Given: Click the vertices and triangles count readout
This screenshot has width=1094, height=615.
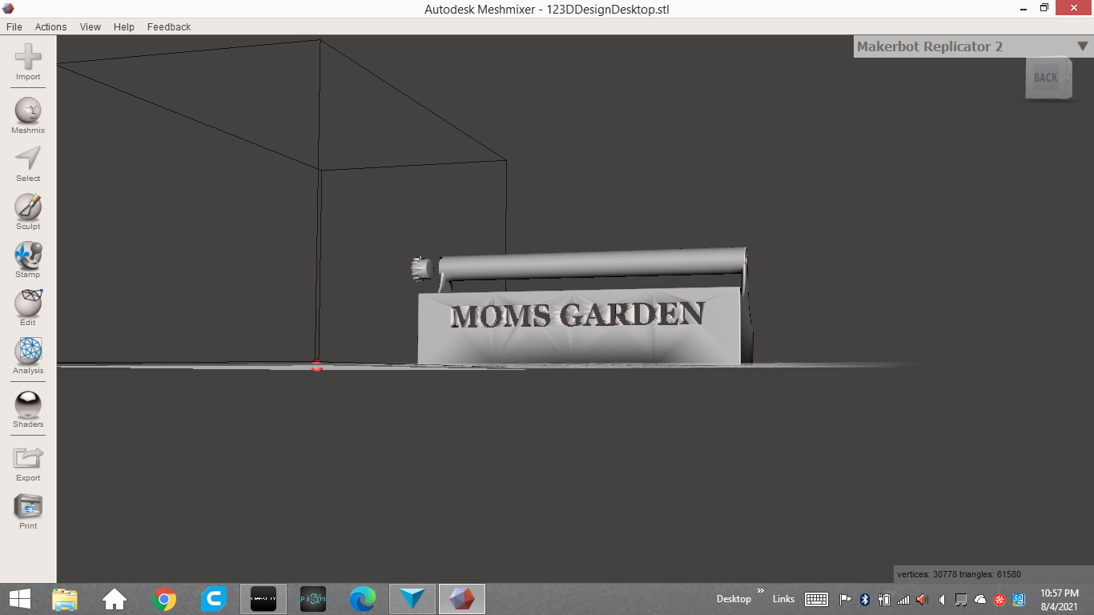Looking at the screenshot, I should (959, 574).
